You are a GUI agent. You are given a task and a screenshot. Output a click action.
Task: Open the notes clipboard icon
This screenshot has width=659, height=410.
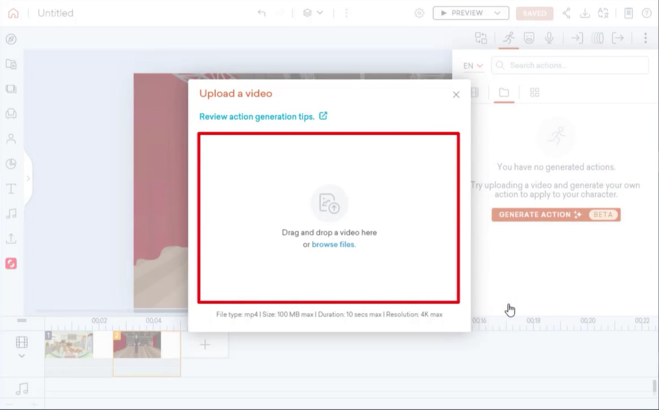pos(628,13)
